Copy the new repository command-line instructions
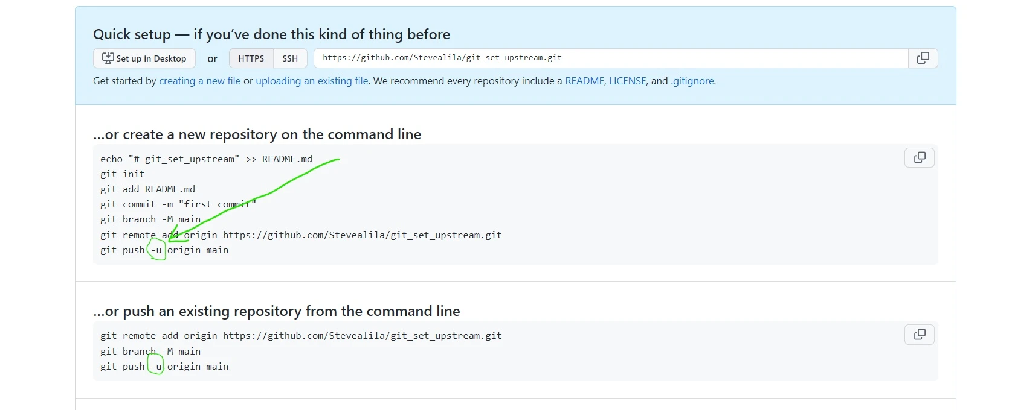Image resolution: width=1009 pixels, height=410 pixels. (919, 157)
